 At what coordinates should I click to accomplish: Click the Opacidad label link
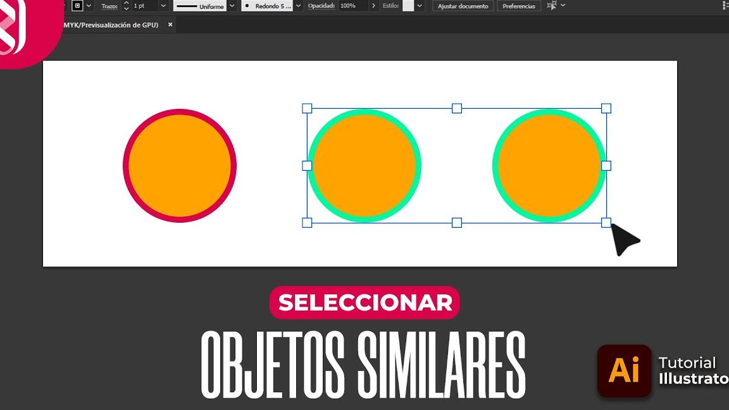click(x=321, y=6)
